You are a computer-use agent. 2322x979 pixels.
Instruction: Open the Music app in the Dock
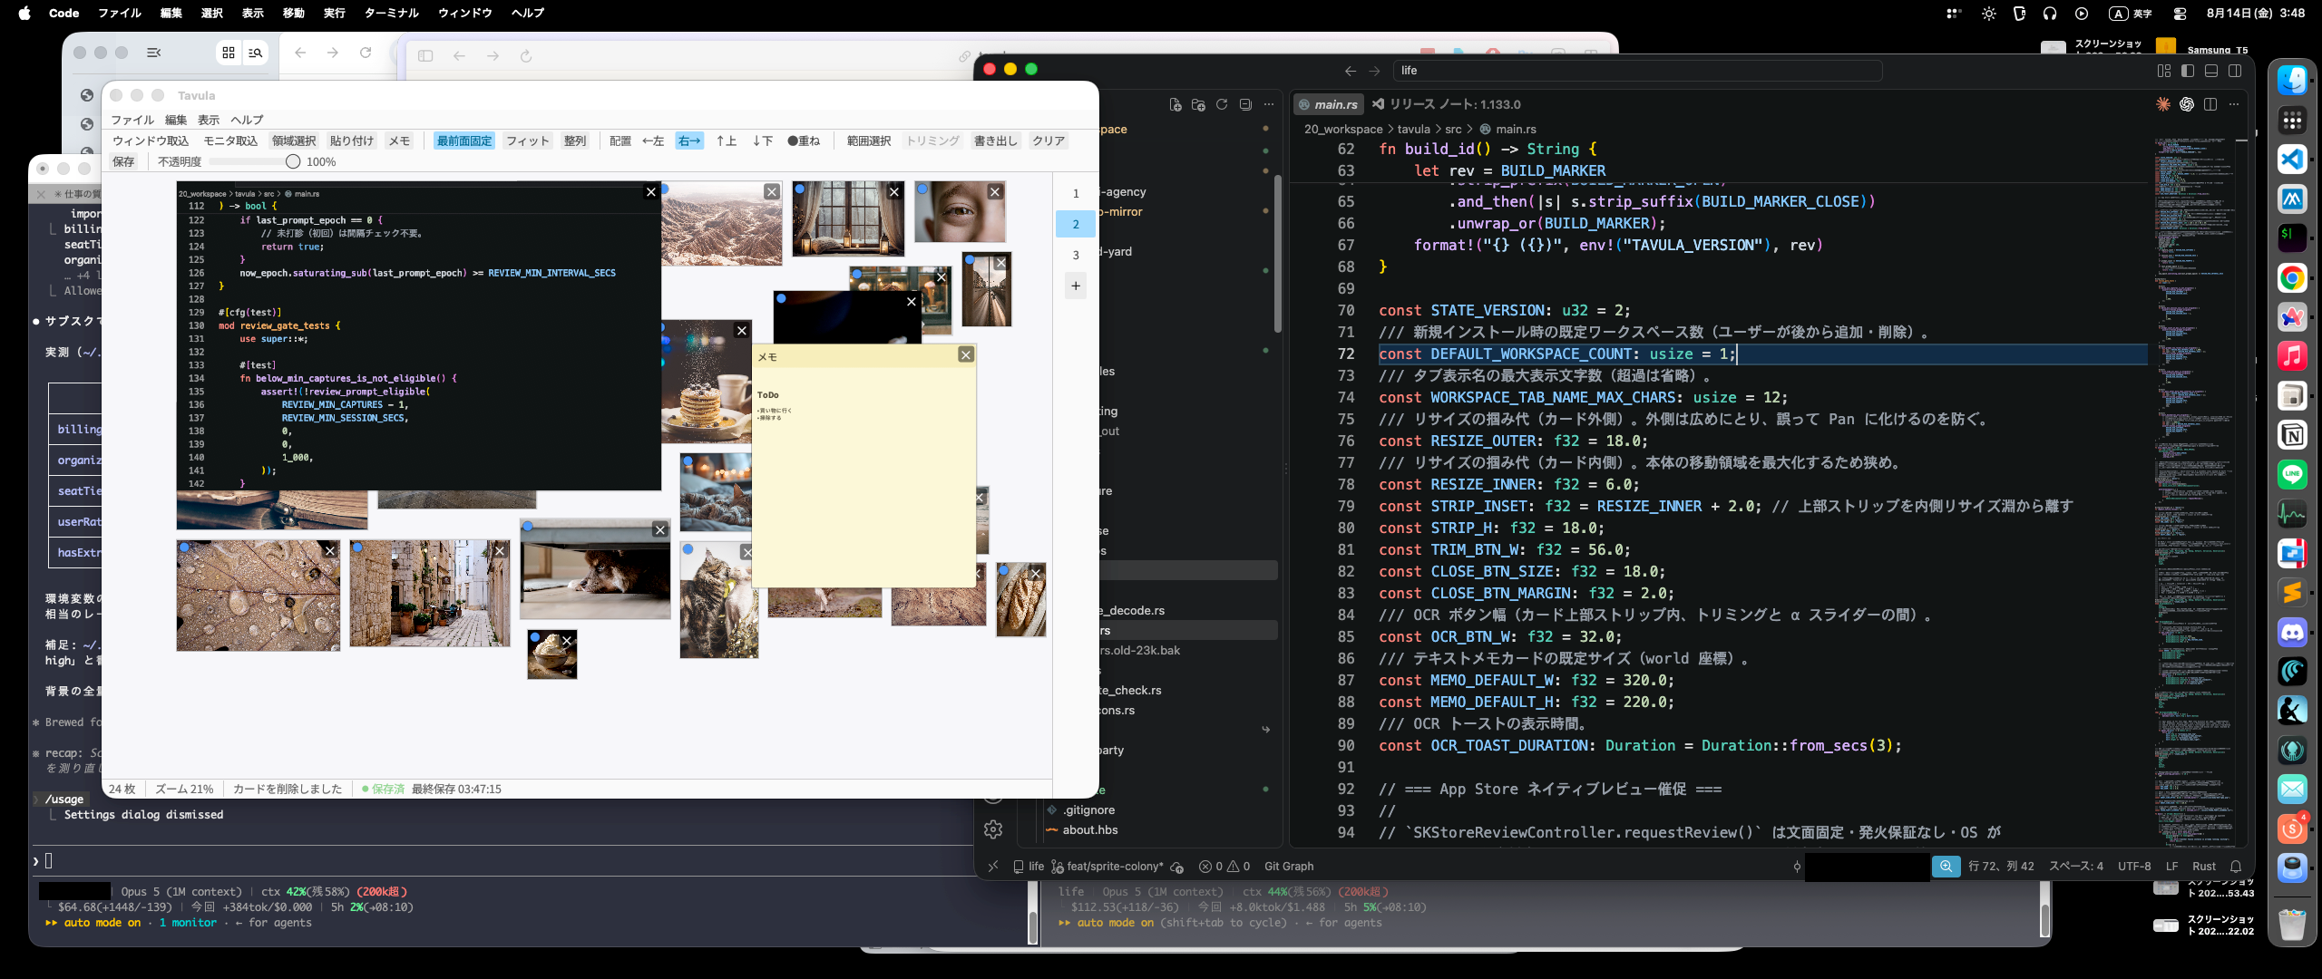click(2292, 356)
